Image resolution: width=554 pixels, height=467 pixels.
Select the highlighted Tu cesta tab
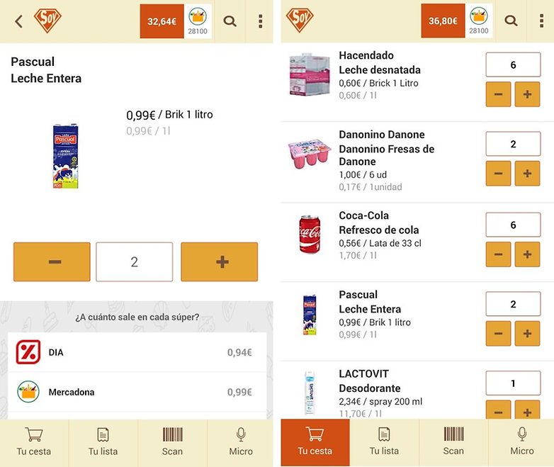point(315,442)
